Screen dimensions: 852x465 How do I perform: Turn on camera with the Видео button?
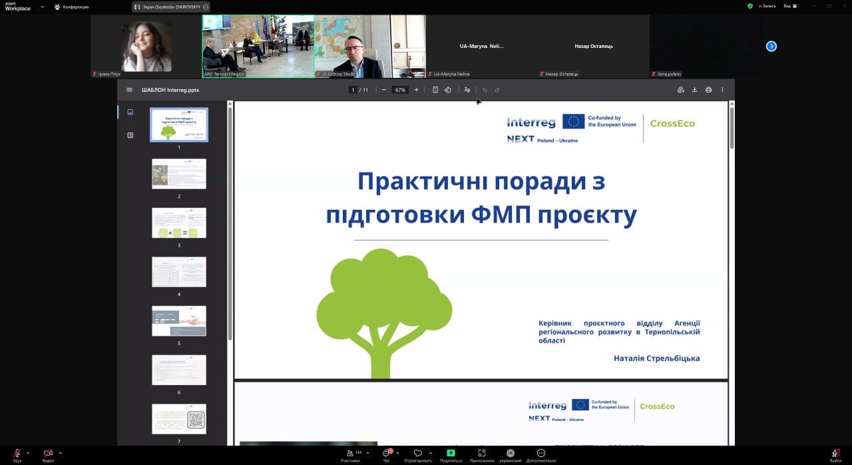pos(48,454)
